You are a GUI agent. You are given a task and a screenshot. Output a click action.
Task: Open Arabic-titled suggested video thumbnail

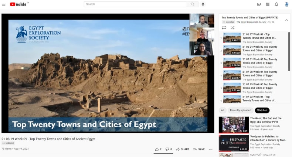234,155
